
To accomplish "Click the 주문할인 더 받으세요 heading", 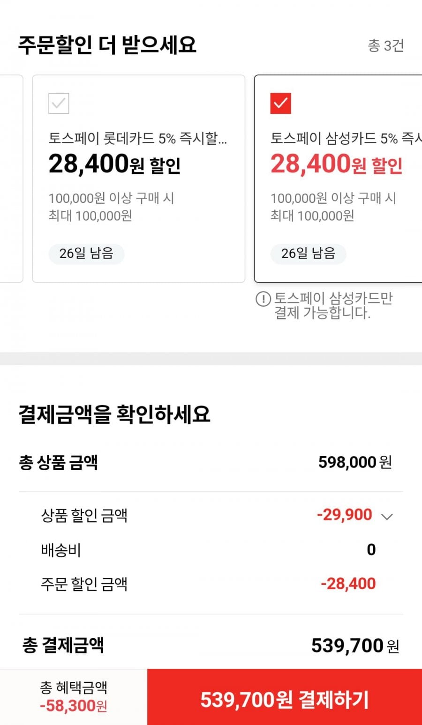I will (107, 45).
